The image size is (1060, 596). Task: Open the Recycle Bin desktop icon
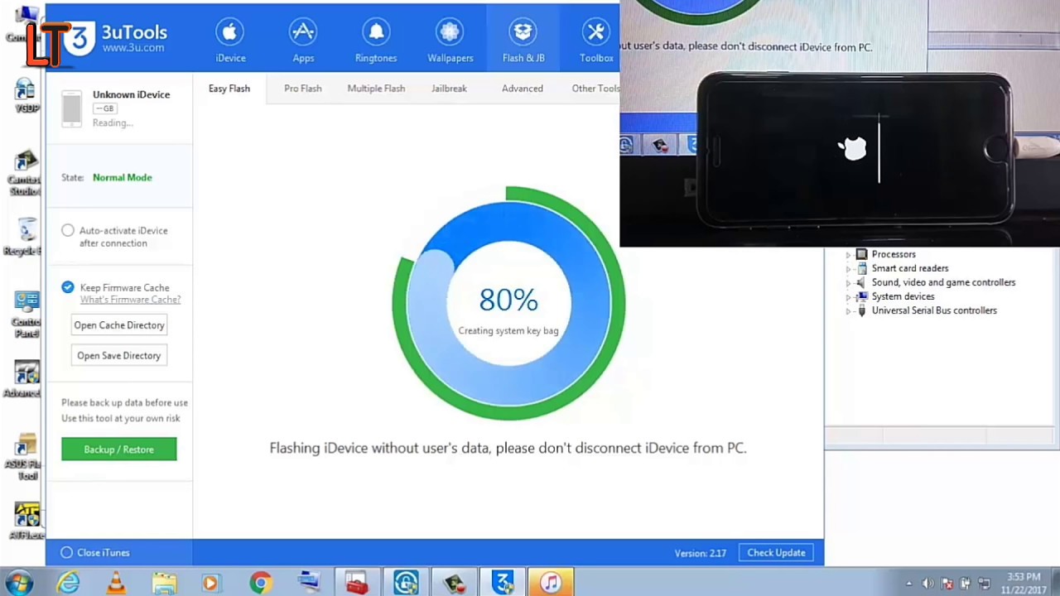pyautogui.click(x=25, y=237)
